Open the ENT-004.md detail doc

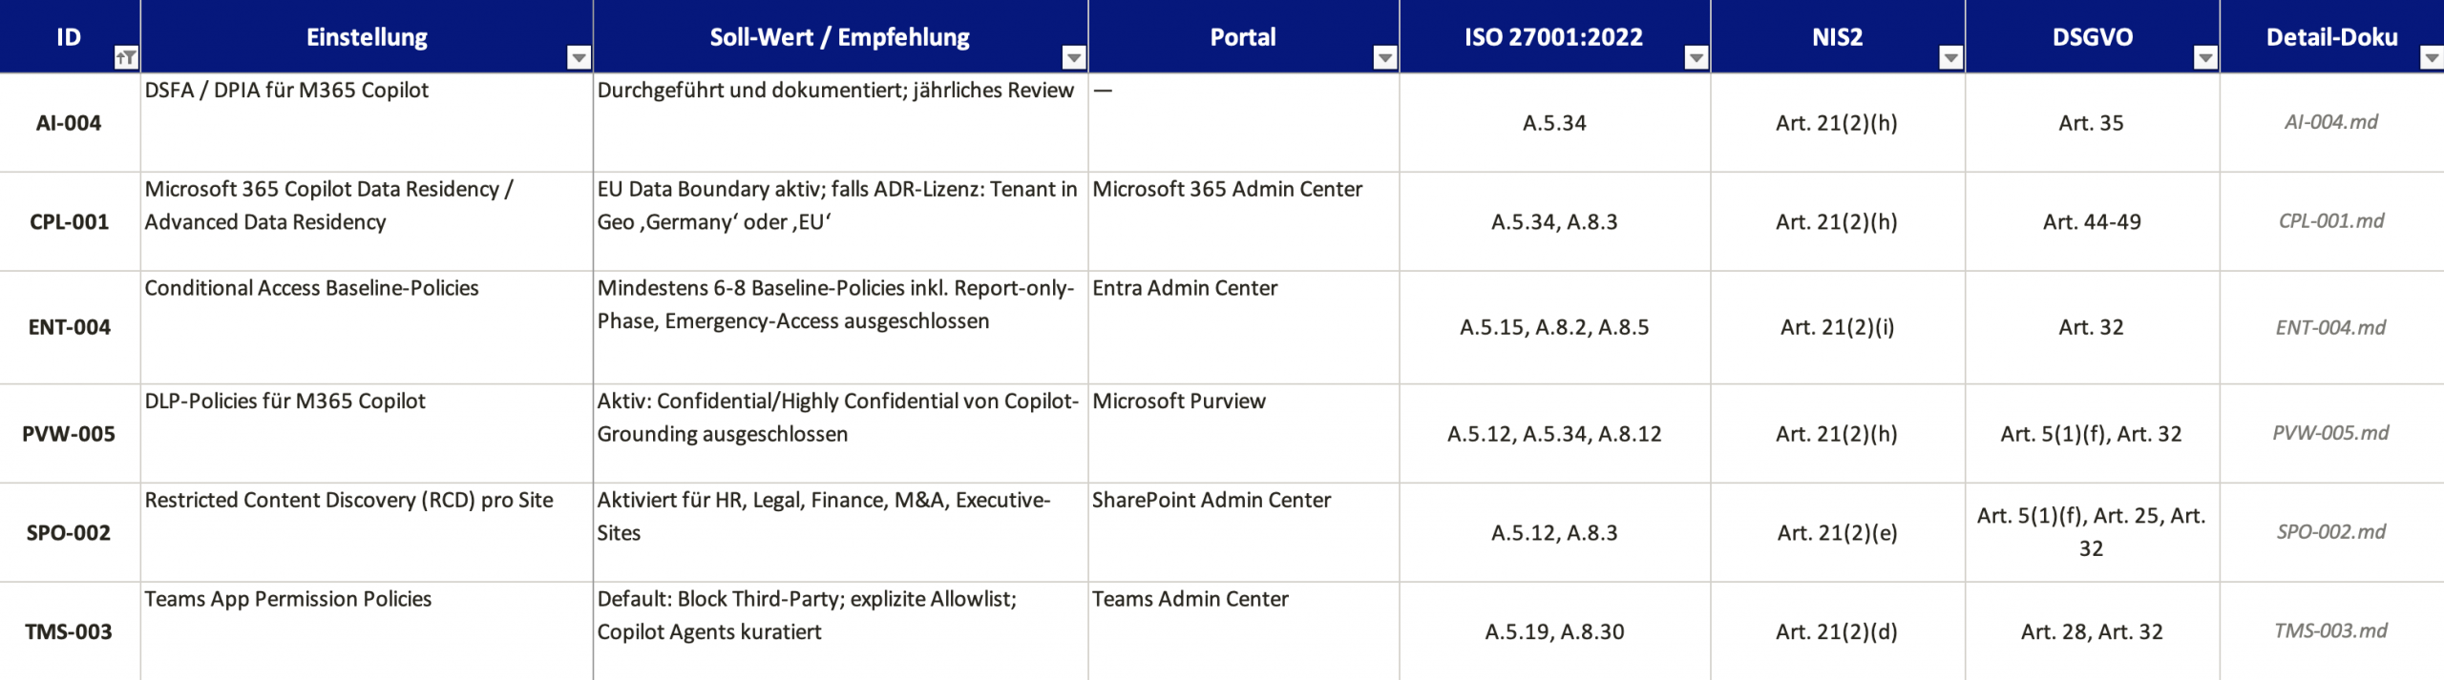[x=2330, y=327]
